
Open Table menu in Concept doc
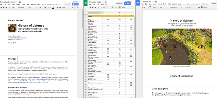pyautogui.click(x=169, y=4)
